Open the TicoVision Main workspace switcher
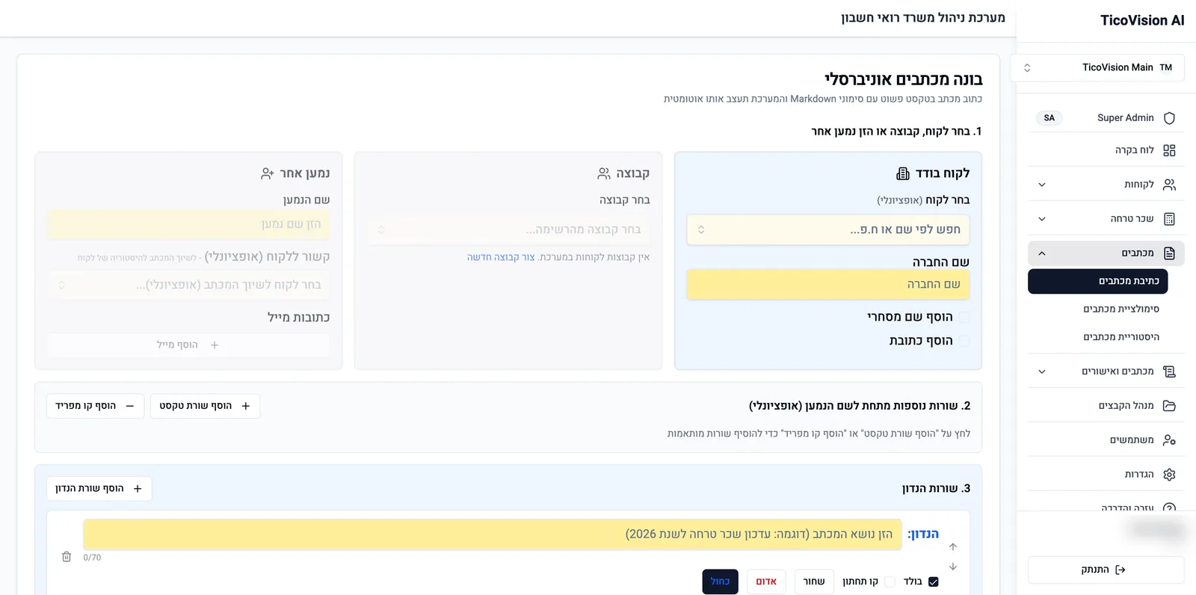Image resolution: width=1196 pixels, height=595 pixels. [1097, 67]
